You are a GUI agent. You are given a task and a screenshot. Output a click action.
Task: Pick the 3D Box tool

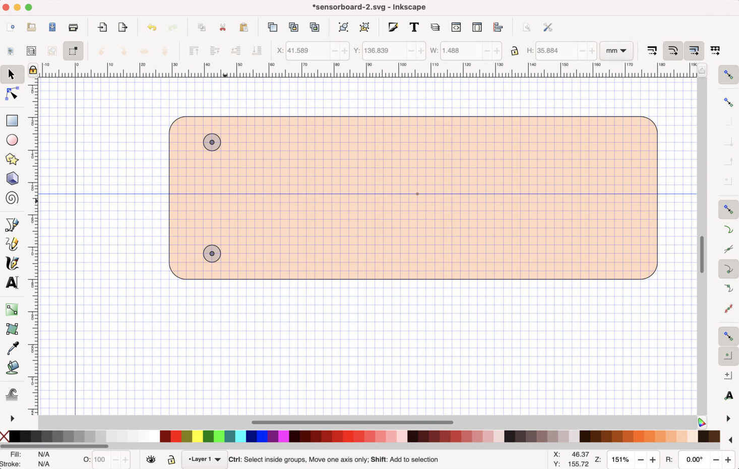pyautogui.click(x=12, y=179)
